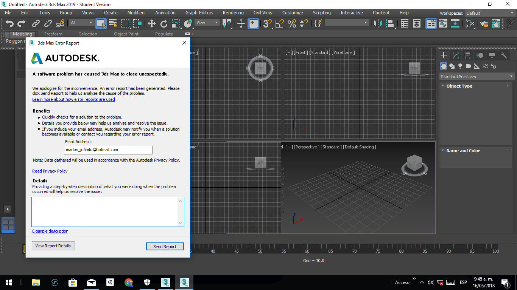This screenshot has width=517, height=290.
Task: Open Chrome from the Windows taskbar
Action: [x=129, y=282]
